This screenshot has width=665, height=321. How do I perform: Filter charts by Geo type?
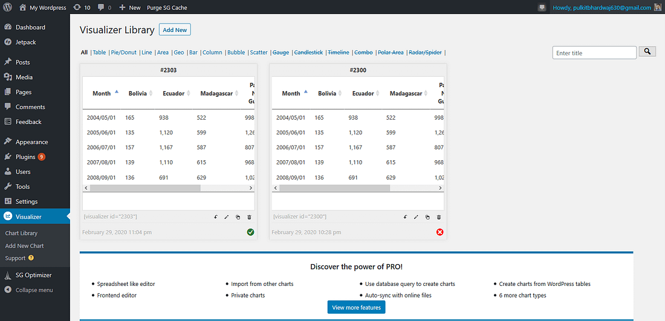click(178, 53)
